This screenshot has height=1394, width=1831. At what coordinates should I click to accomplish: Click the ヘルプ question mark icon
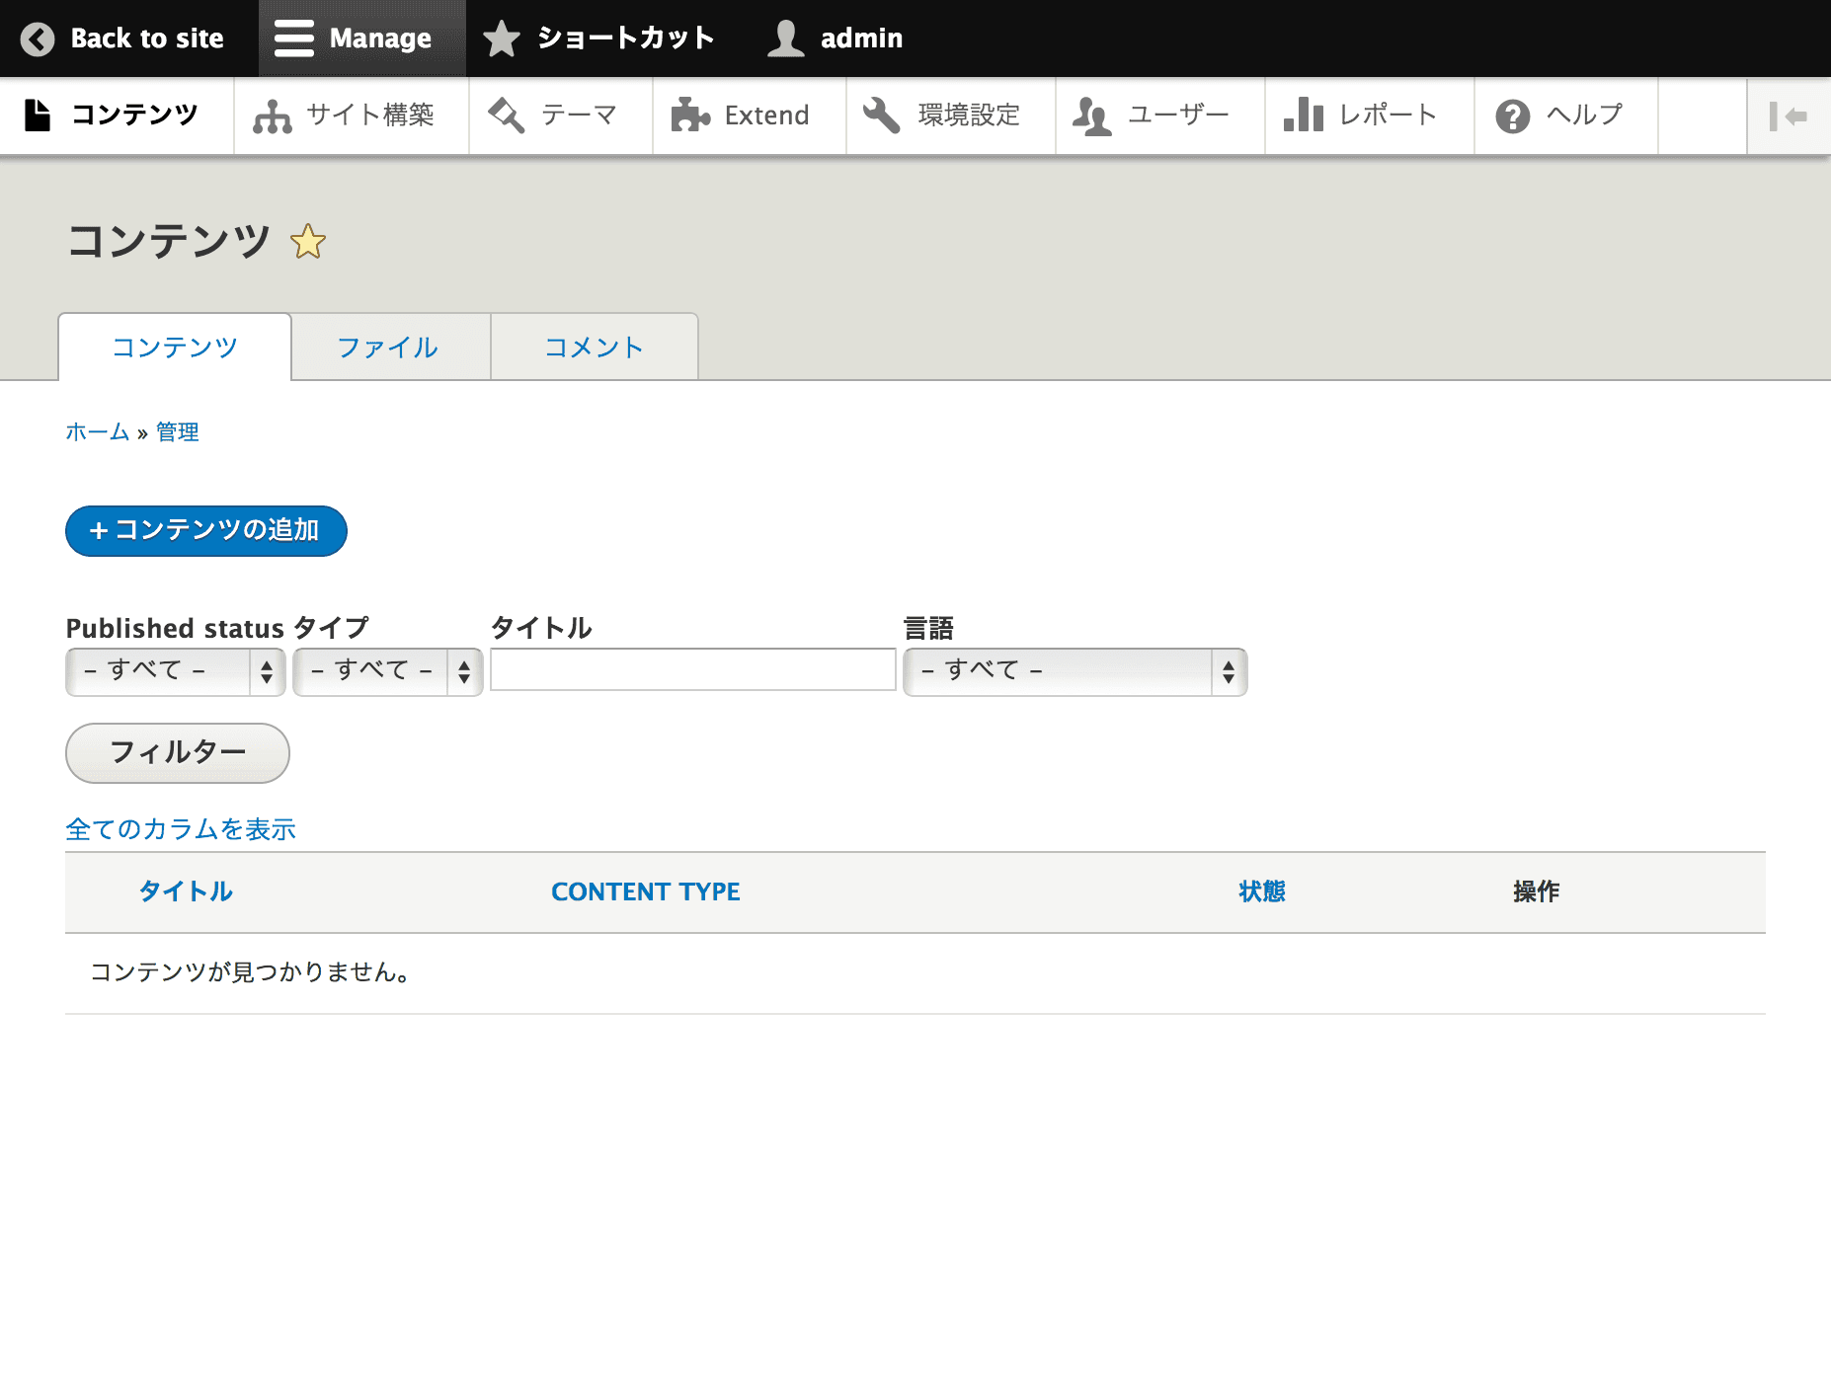[1512, 116]
